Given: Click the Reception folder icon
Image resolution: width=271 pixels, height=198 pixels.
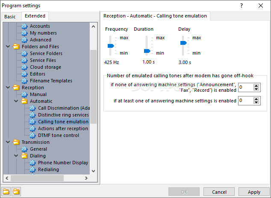Looking at the screenshot, I should tap(16, 87).
